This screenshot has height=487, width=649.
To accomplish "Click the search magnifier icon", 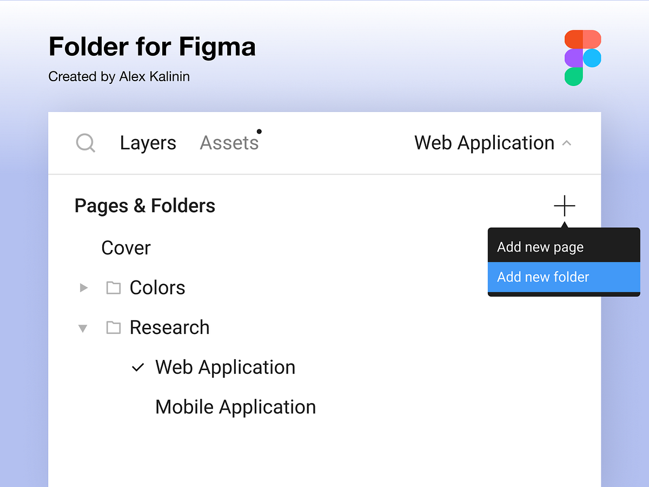I will [x=85, y=143].
